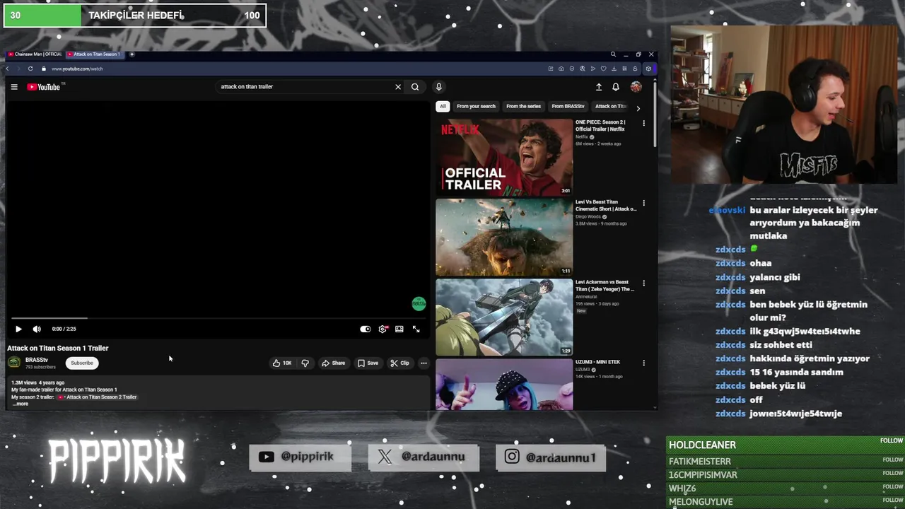Start voice search with the microphone icon
Viewport: 905px width, 509px height.
[x=438, y=87]
